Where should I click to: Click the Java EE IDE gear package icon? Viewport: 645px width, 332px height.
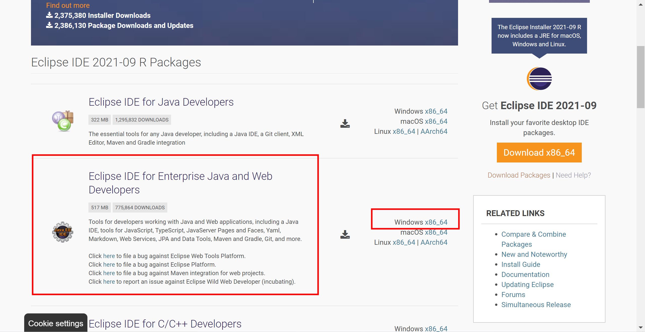click(x=63, y=232)
